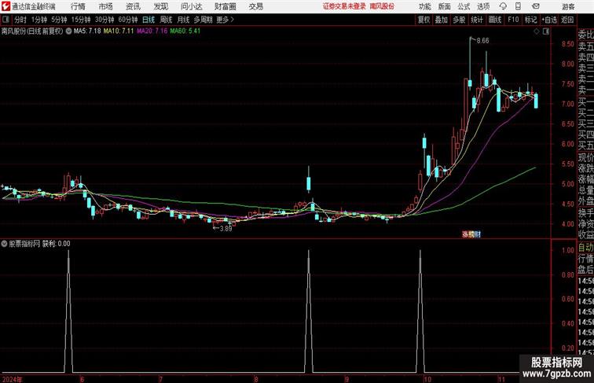This screenshot has width=594, height=383.
Task: Click the 标记 mark toolbar button
Action: click(x=530, y=20)
